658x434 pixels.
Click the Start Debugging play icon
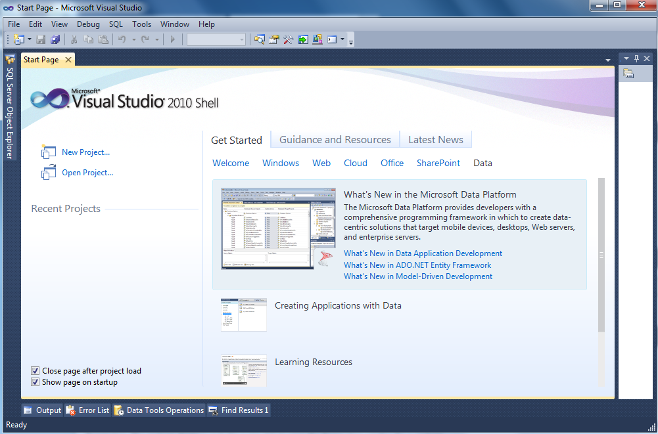[172, 39]
